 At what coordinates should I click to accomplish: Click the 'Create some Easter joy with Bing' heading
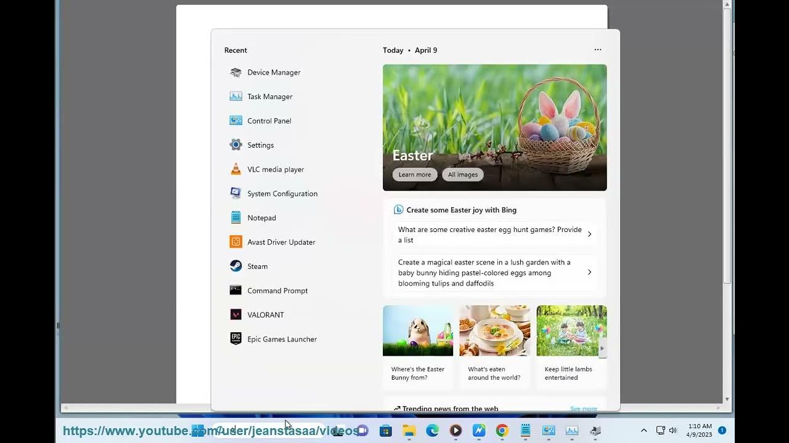[462, 210]
